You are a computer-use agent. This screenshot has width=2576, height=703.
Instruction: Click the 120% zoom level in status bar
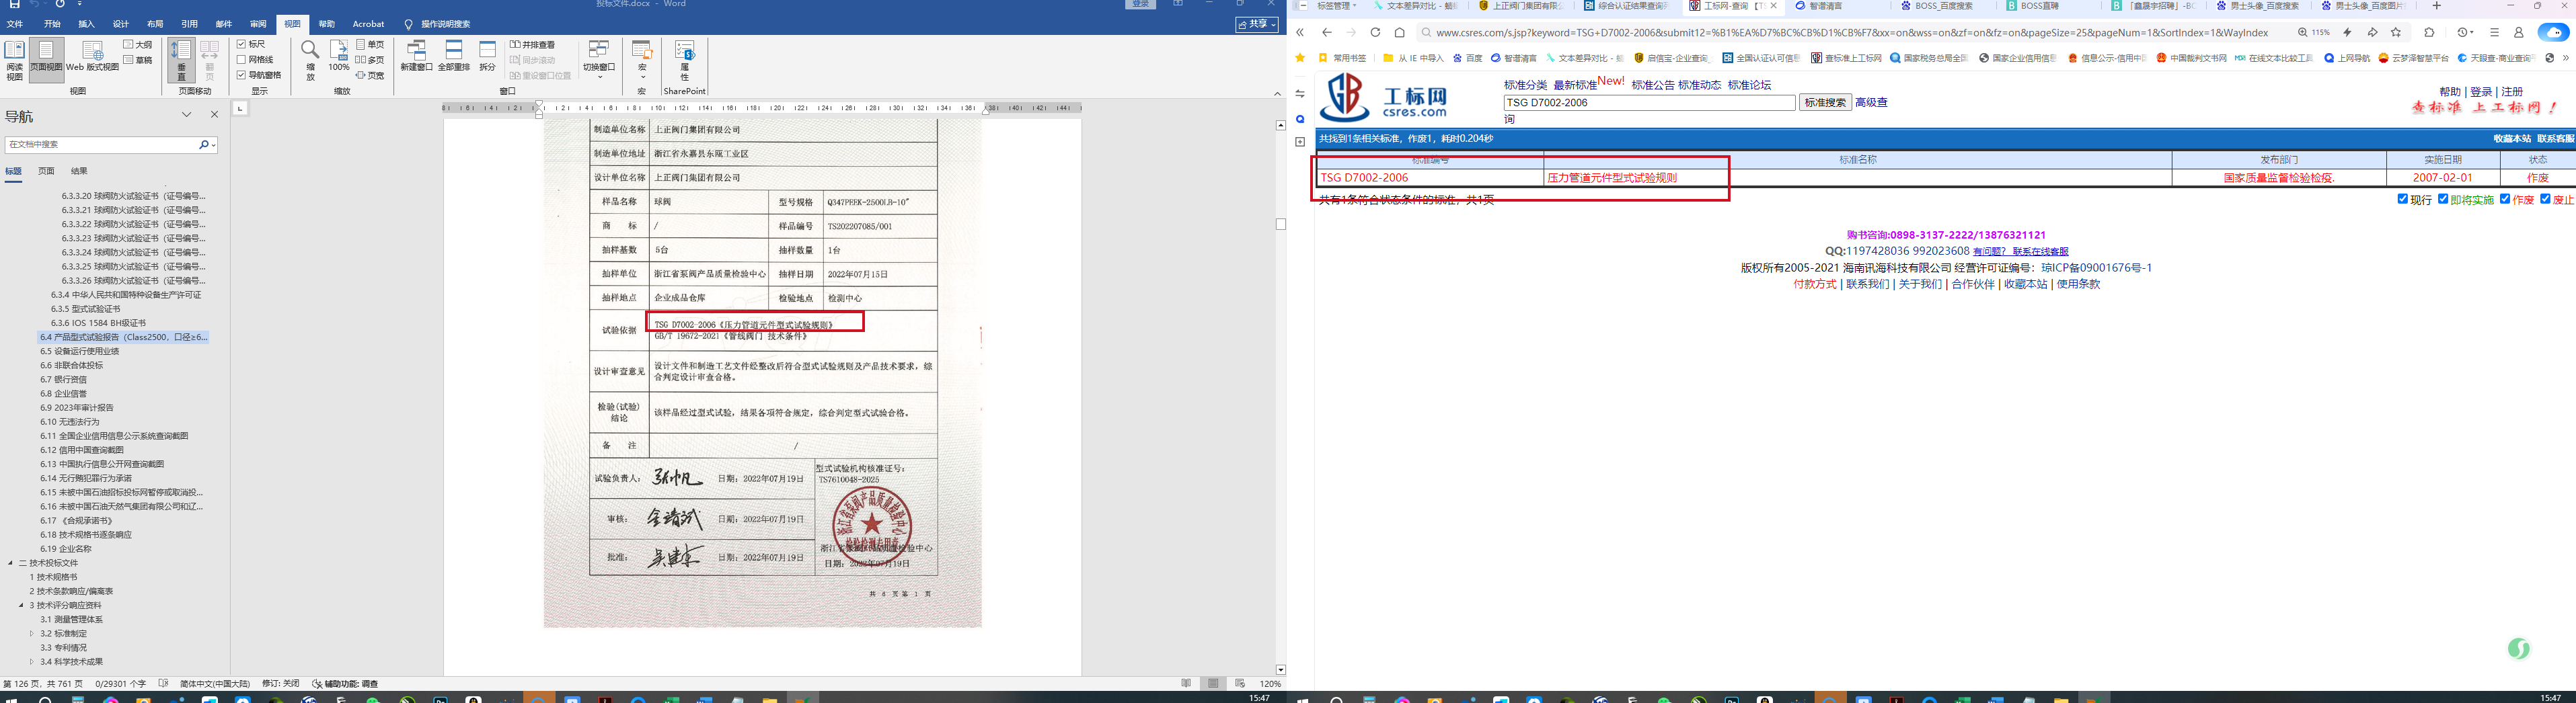tap(1270, 684)
